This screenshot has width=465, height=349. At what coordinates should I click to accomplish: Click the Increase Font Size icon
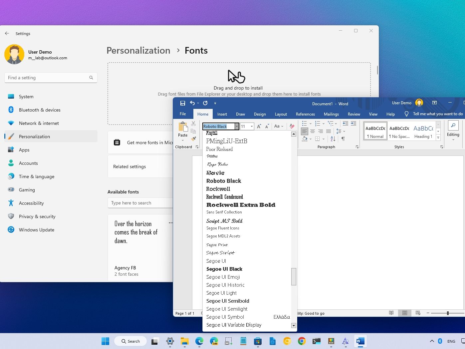click(259, 126)
